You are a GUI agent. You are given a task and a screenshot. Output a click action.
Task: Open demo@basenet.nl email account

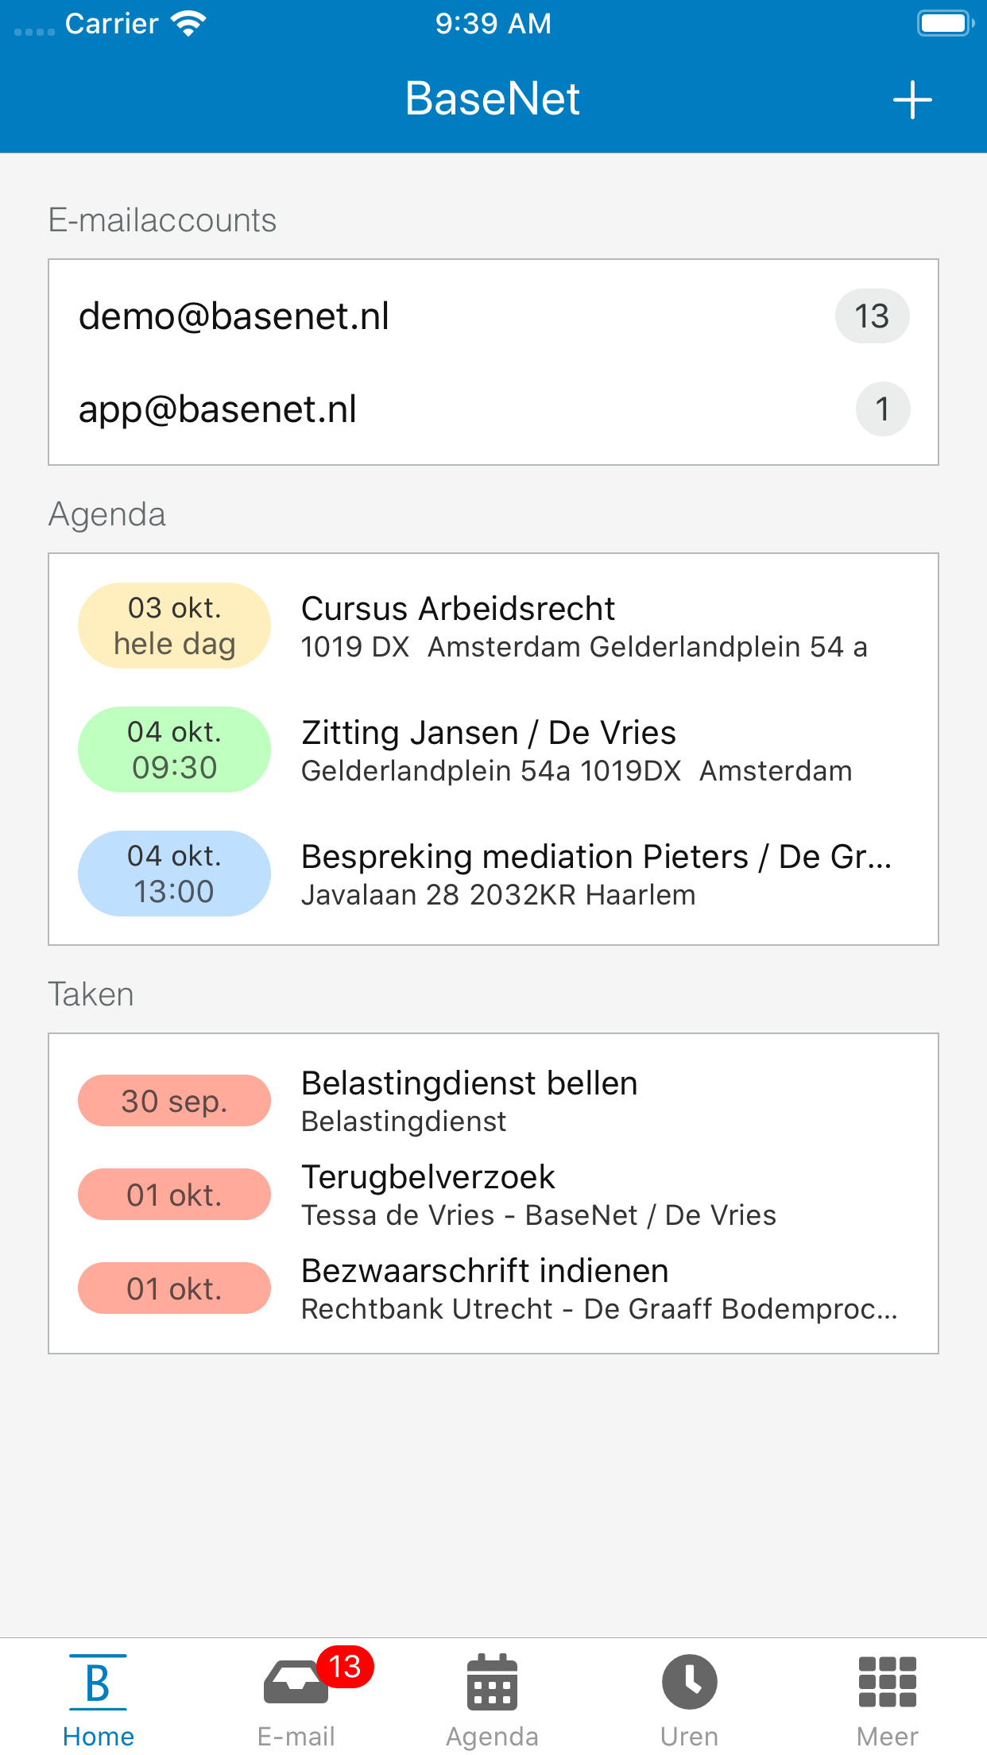(x=493, y=316)
